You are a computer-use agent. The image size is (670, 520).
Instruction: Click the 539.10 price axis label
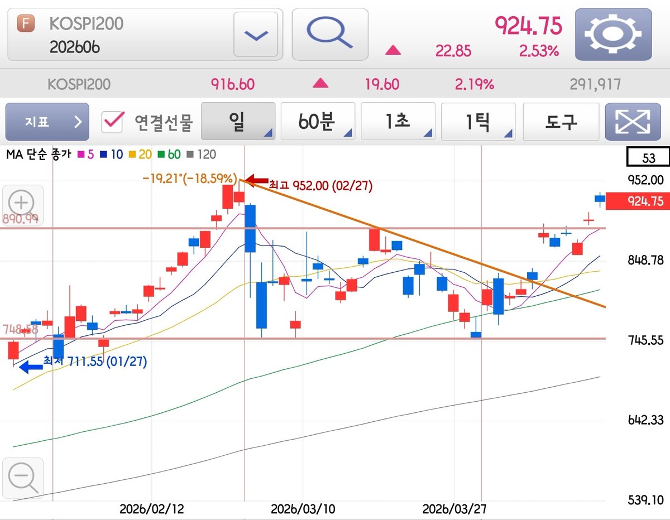pyautogui.click(x=645, y=500)
